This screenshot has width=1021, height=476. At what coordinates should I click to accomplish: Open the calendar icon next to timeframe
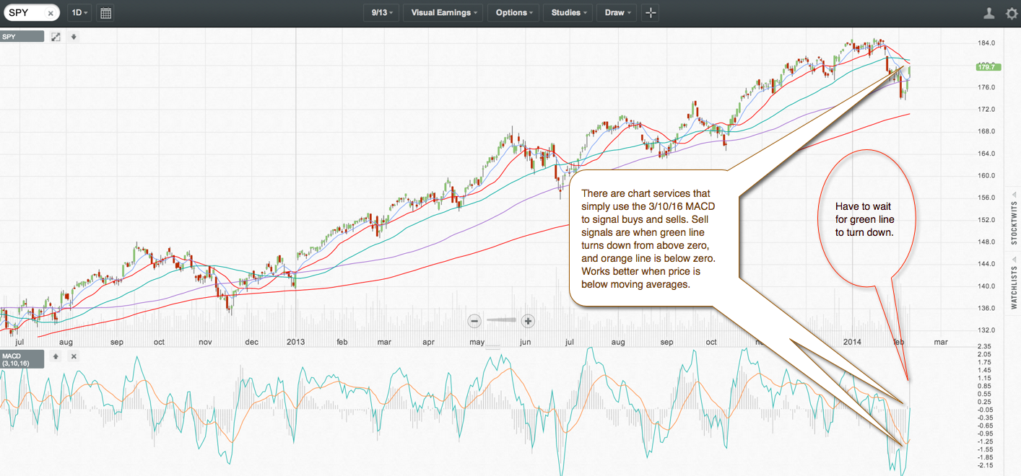(x=105, y=12)
